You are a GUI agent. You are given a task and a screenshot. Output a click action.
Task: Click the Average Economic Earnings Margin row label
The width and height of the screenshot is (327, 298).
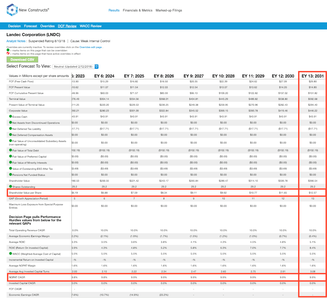click(29, 236)
